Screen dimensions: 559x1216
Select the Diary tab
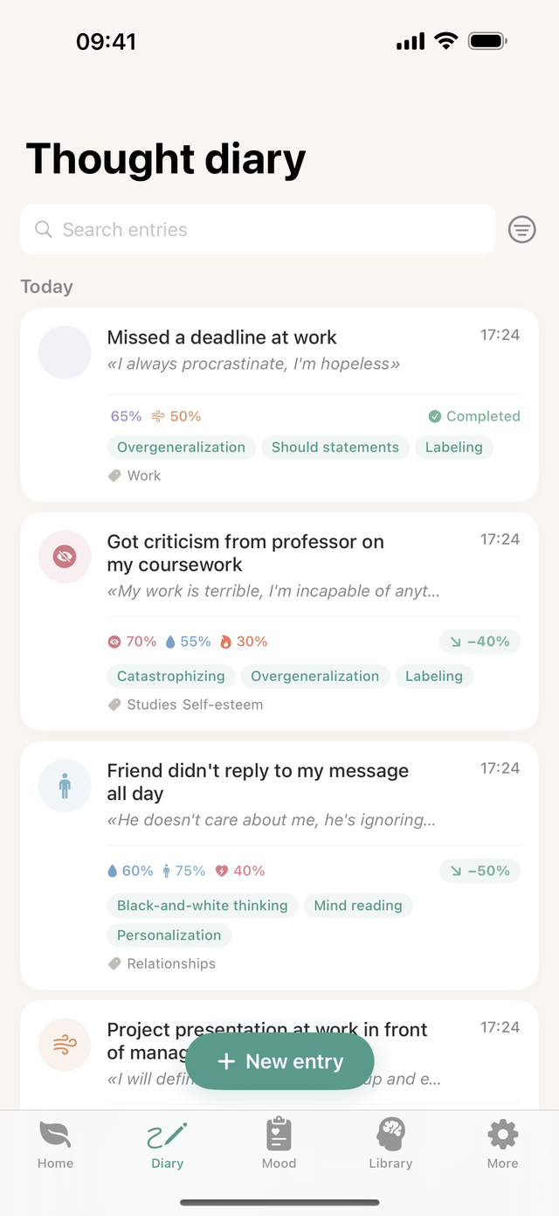pos(167,1144)
